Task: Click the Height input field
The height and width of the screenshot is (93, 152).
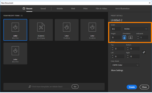Action: tap(116, 37)
